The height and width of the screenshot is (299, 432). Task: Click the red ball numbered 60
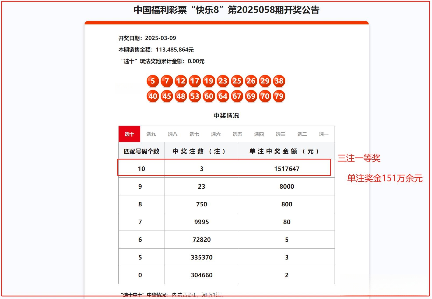coord(209,96)
